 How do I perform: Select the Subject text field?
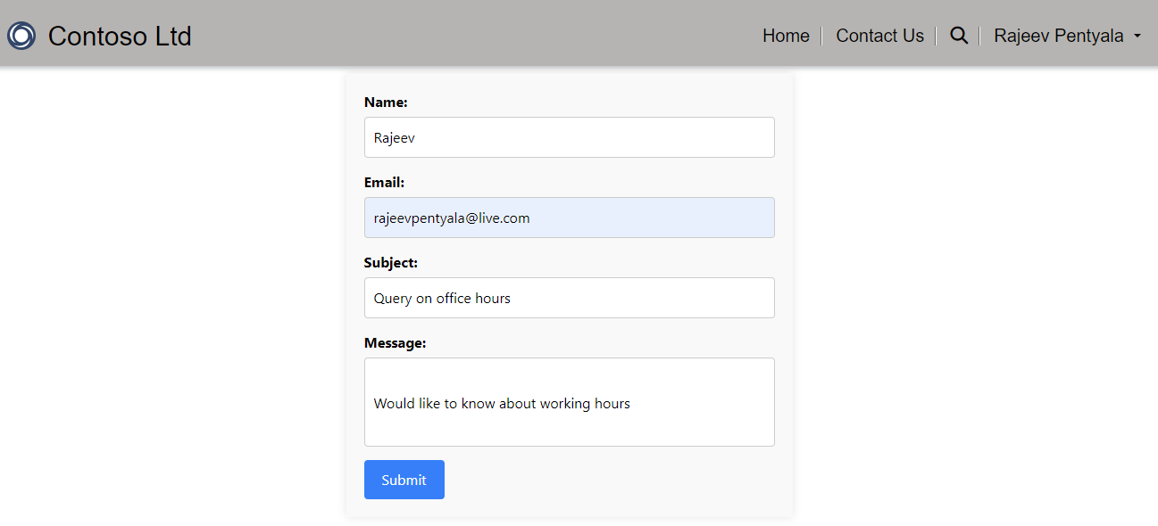pos(625,298)
